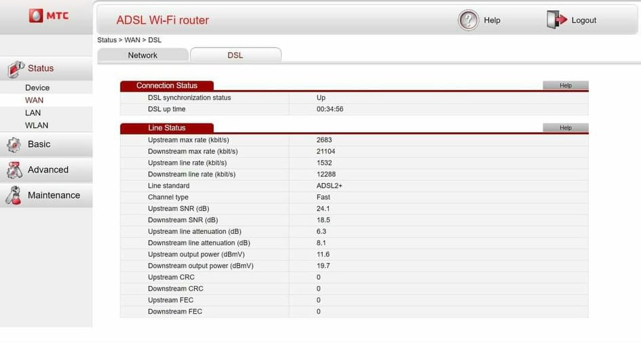Click the Help question mark icon

(x=468, y=20)
